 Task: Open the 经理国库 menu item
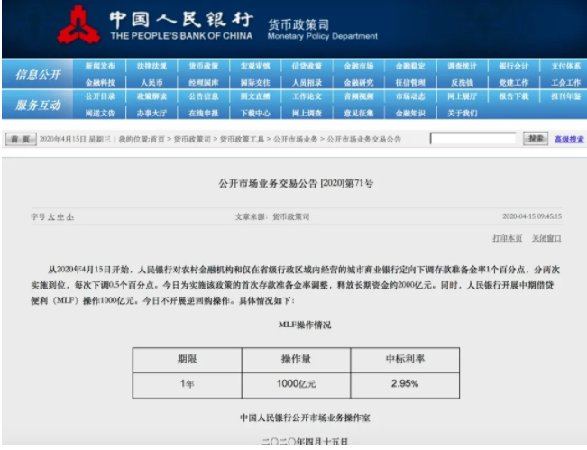click(x=203, y=83)
